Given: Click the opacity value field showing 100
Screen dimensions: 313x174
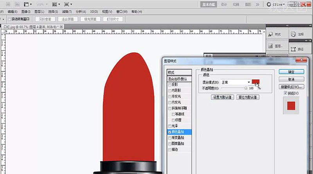Looking at the screenshot, I should click(252, 88).
